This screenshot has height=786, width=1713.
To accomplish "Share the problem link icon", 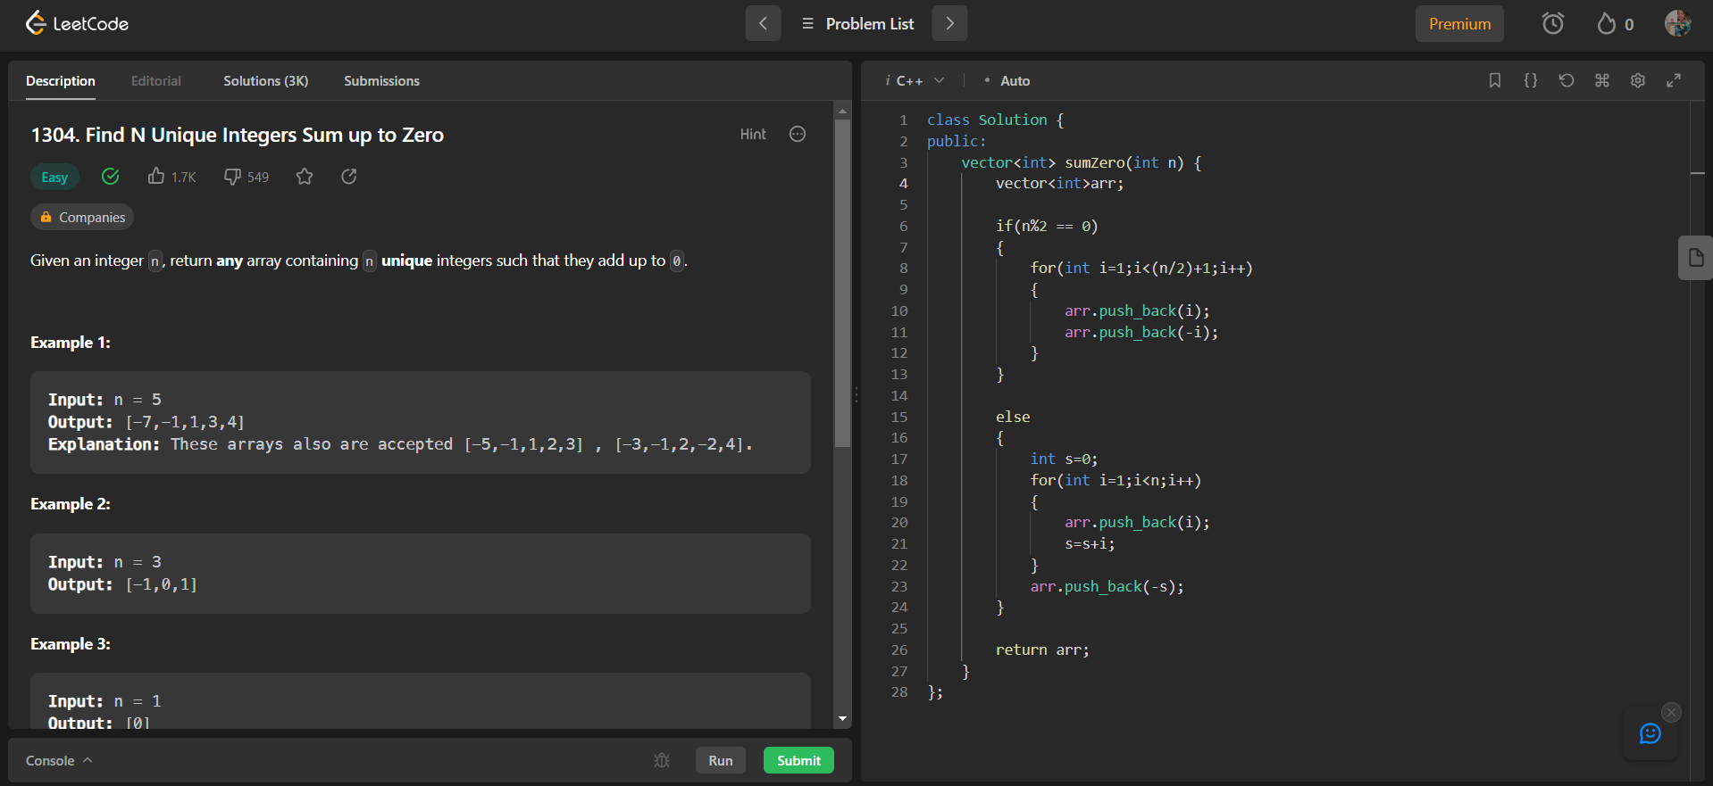I will pos(349,177).
